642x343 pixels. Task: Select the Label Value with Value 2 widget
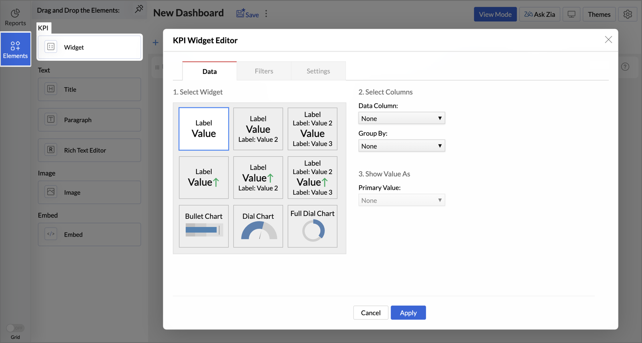click(x=258, y=129)
